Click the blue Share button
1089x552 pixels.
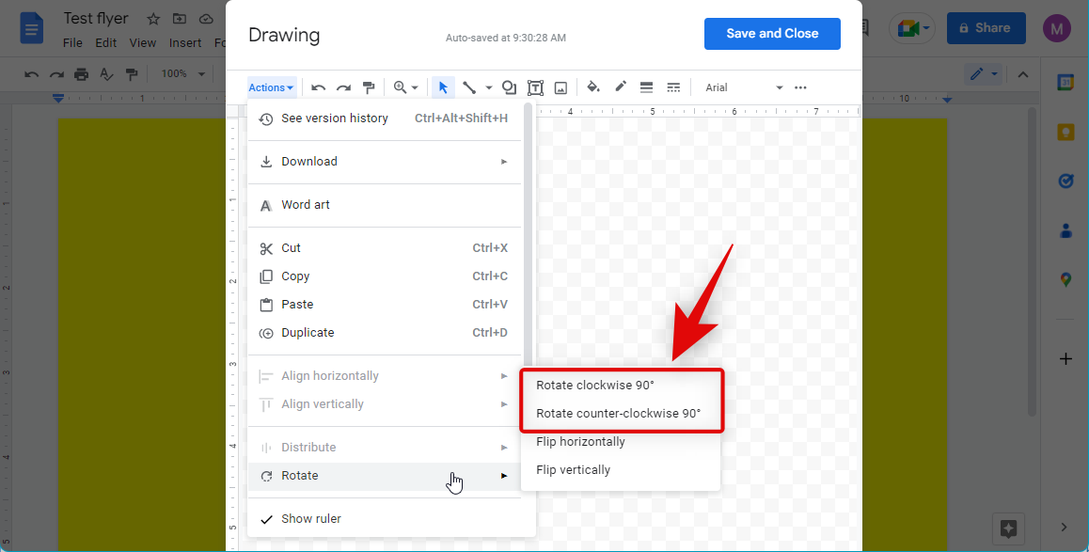pos(986,28)
